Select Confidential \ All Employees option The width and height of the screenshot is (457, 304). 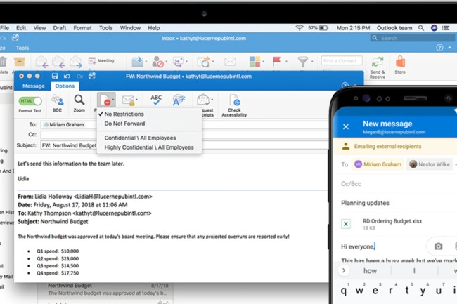pos(140,138)
